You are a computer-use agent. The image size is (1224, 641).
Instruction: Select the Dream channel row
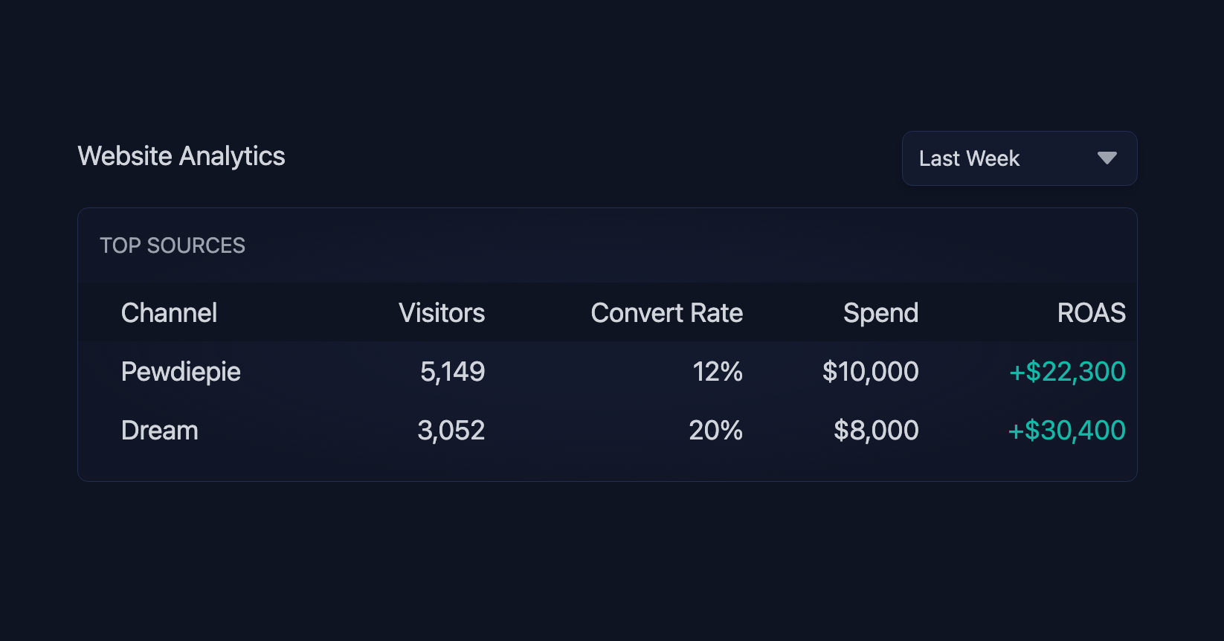click(x=608, y=430)
